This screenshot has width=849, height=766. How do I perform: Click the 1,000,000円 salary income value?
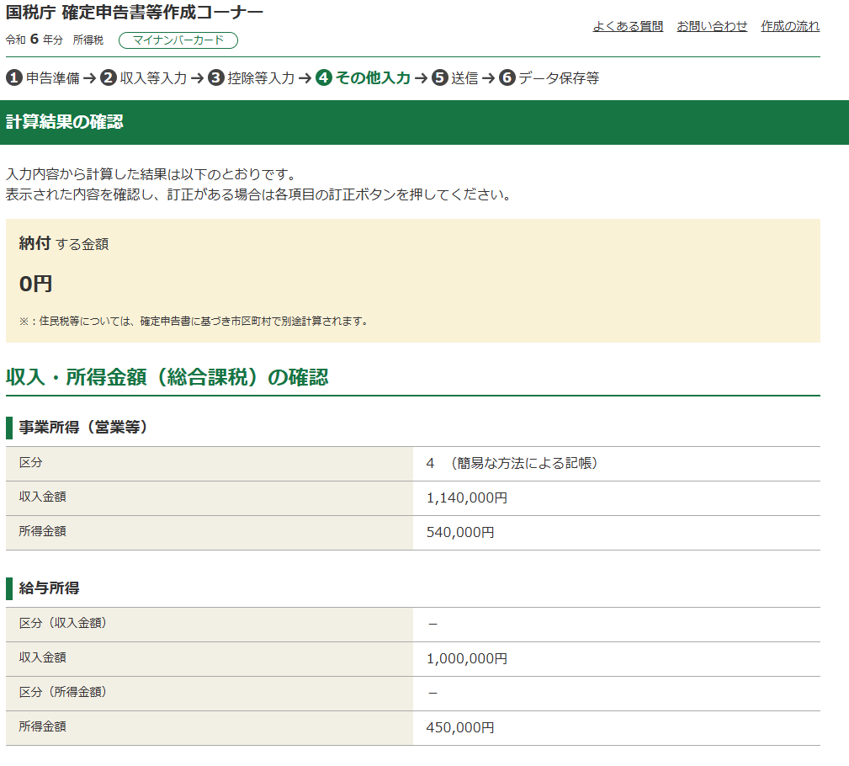pyautogui.click(x=467, y=659)
